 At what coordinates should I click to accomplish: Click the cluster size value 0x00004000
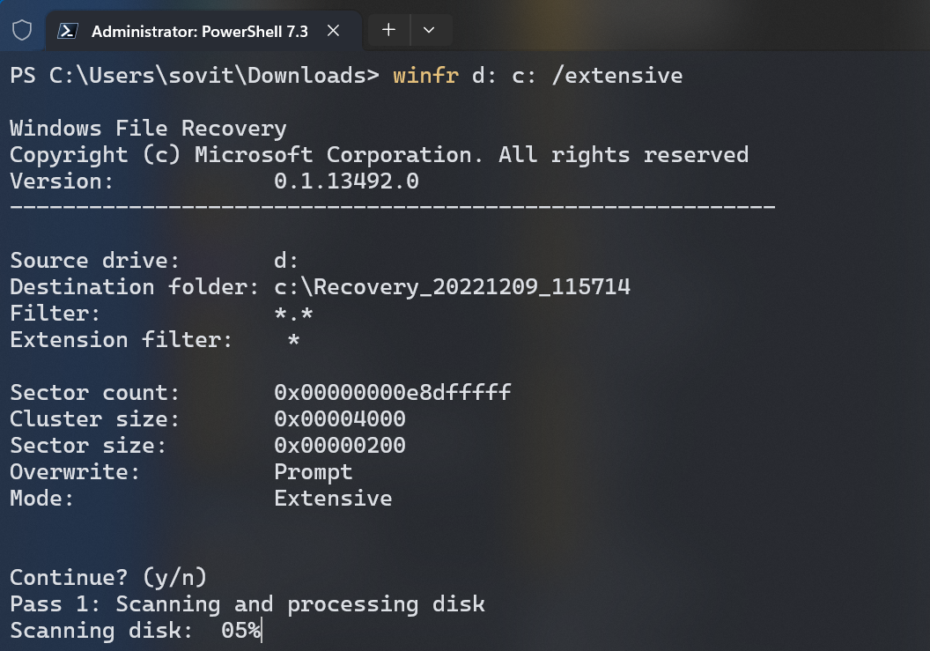(x=341, y=418)
